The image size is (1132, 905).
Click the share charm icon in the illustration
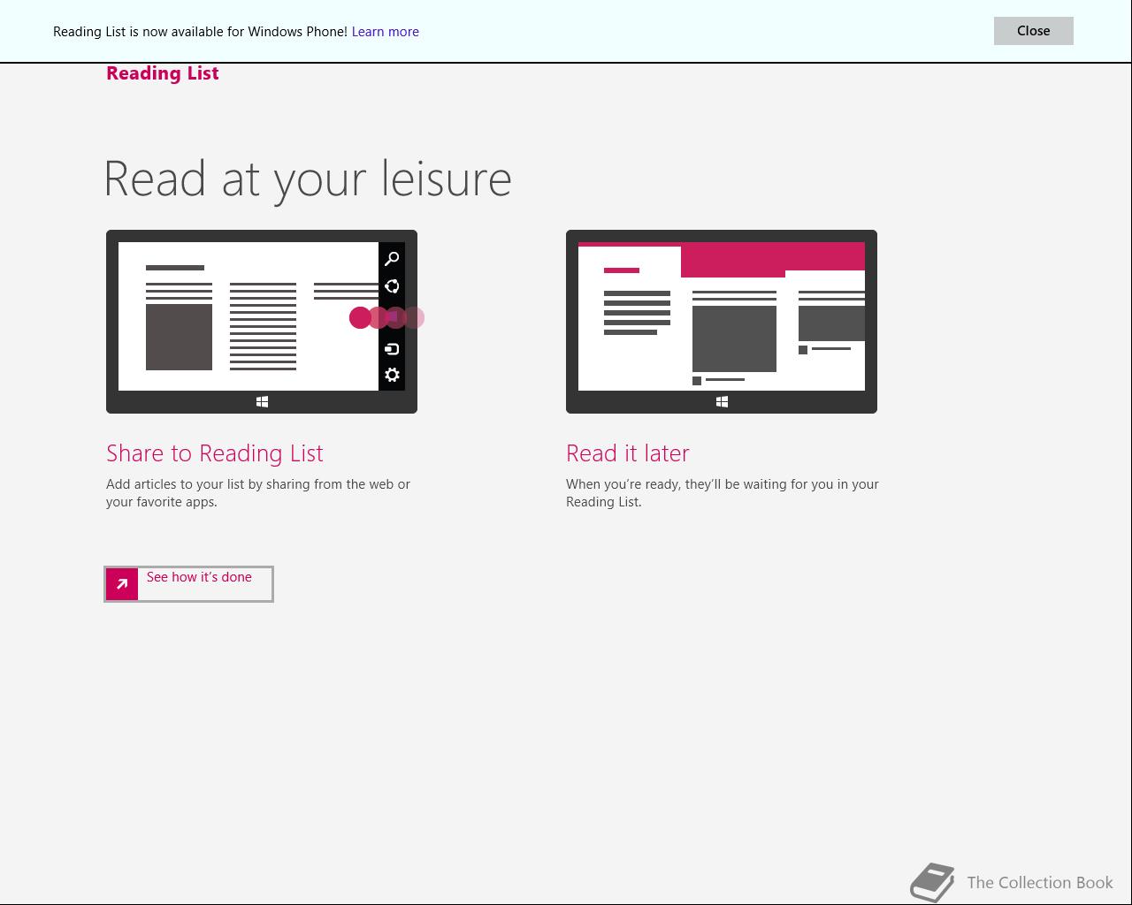click(x=392, y=286)
